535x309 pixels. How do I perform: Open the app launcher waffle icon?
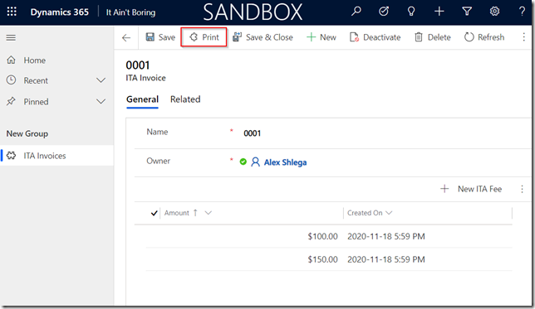[x=12, y=12]
